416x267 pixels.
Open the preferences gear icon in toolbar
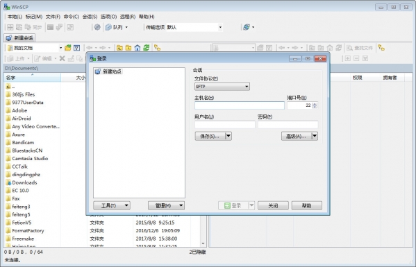(x=97, y=27)
